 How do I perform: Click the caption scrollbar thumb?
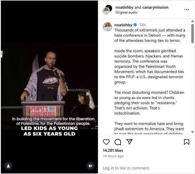[x=192, y=34]
